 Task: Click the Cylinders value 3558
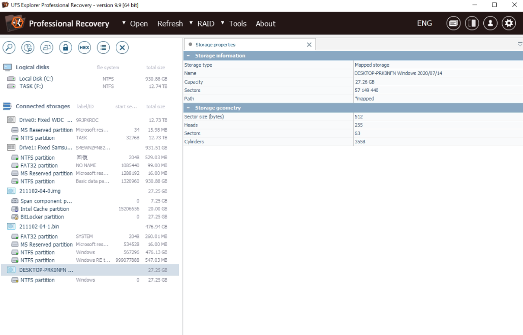(x=360, y=141)
